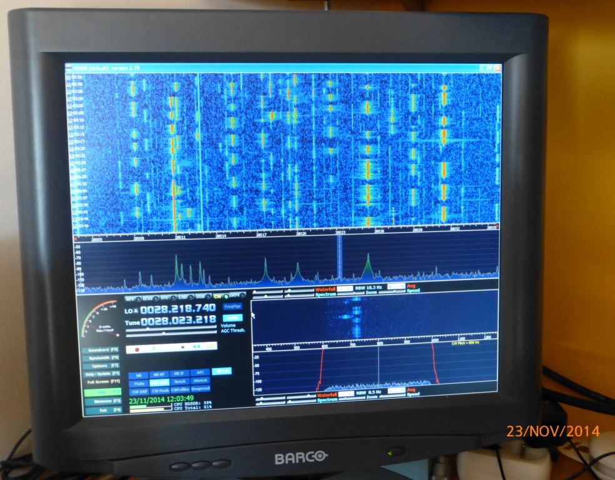Screen dimensions: 615x480
Task: Toggle the NR noise reduction button
Action: tap(139, 375)
